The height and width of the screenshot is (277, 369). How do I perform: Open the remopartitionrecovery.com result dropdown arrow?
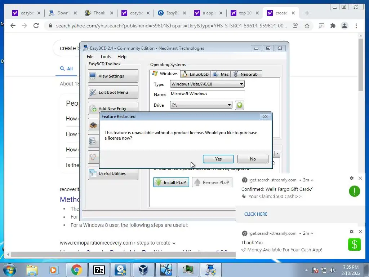(174, 243)
